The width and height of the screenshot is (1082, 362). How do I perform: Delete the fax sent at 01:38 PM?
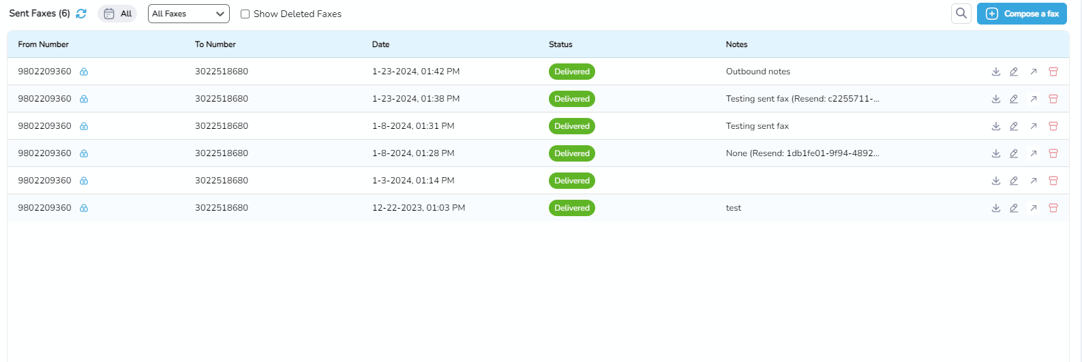click(1053, 99)
